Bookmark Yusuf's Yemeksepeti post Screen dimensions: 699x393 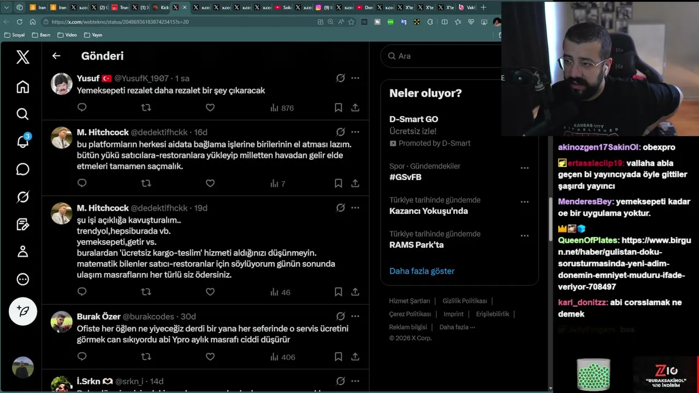339,108
